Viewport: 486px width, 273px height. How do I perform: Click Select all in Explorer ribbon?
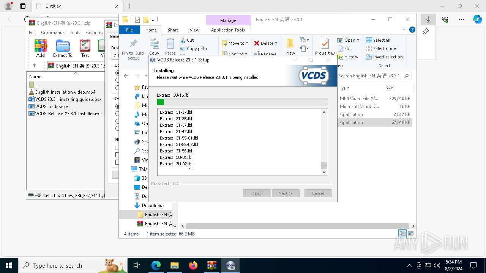point(378,40)
